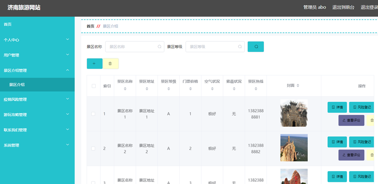Sort by 封面 column arrows

[298, 86]
